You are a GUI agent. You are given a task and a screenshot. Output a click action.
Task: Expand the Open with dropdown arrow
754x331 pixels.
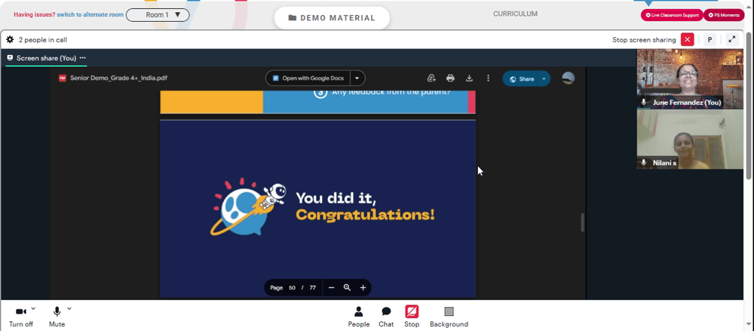click(357, 78)
